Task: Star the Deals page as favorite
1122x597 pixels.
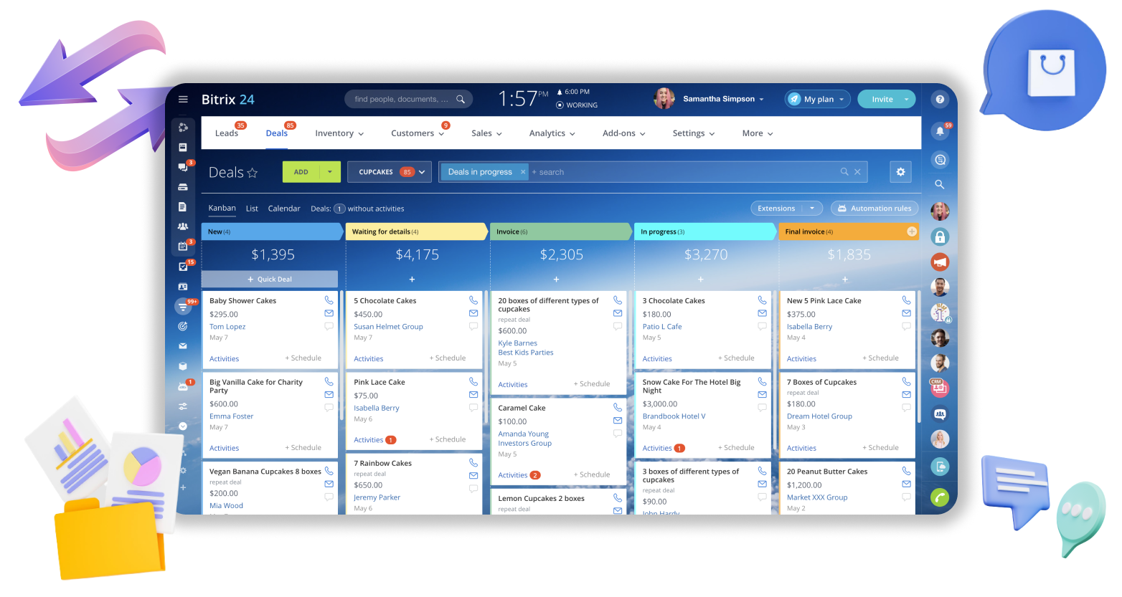Action: point(252,173)
